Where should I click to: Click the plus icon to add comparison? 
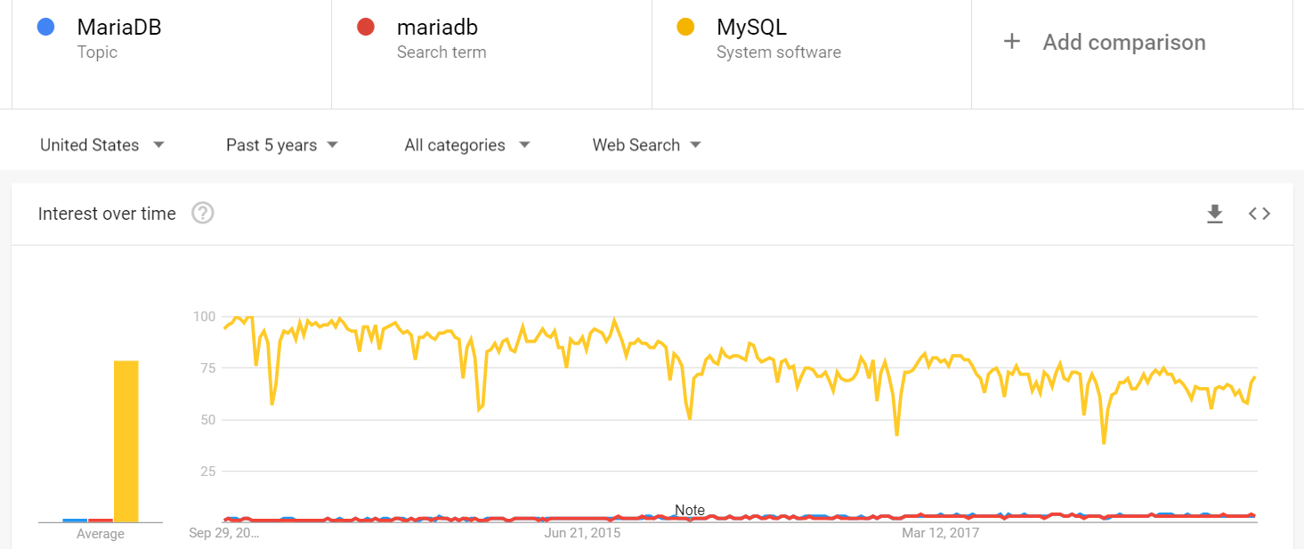pyautogui.click(x=1011, y=41)
